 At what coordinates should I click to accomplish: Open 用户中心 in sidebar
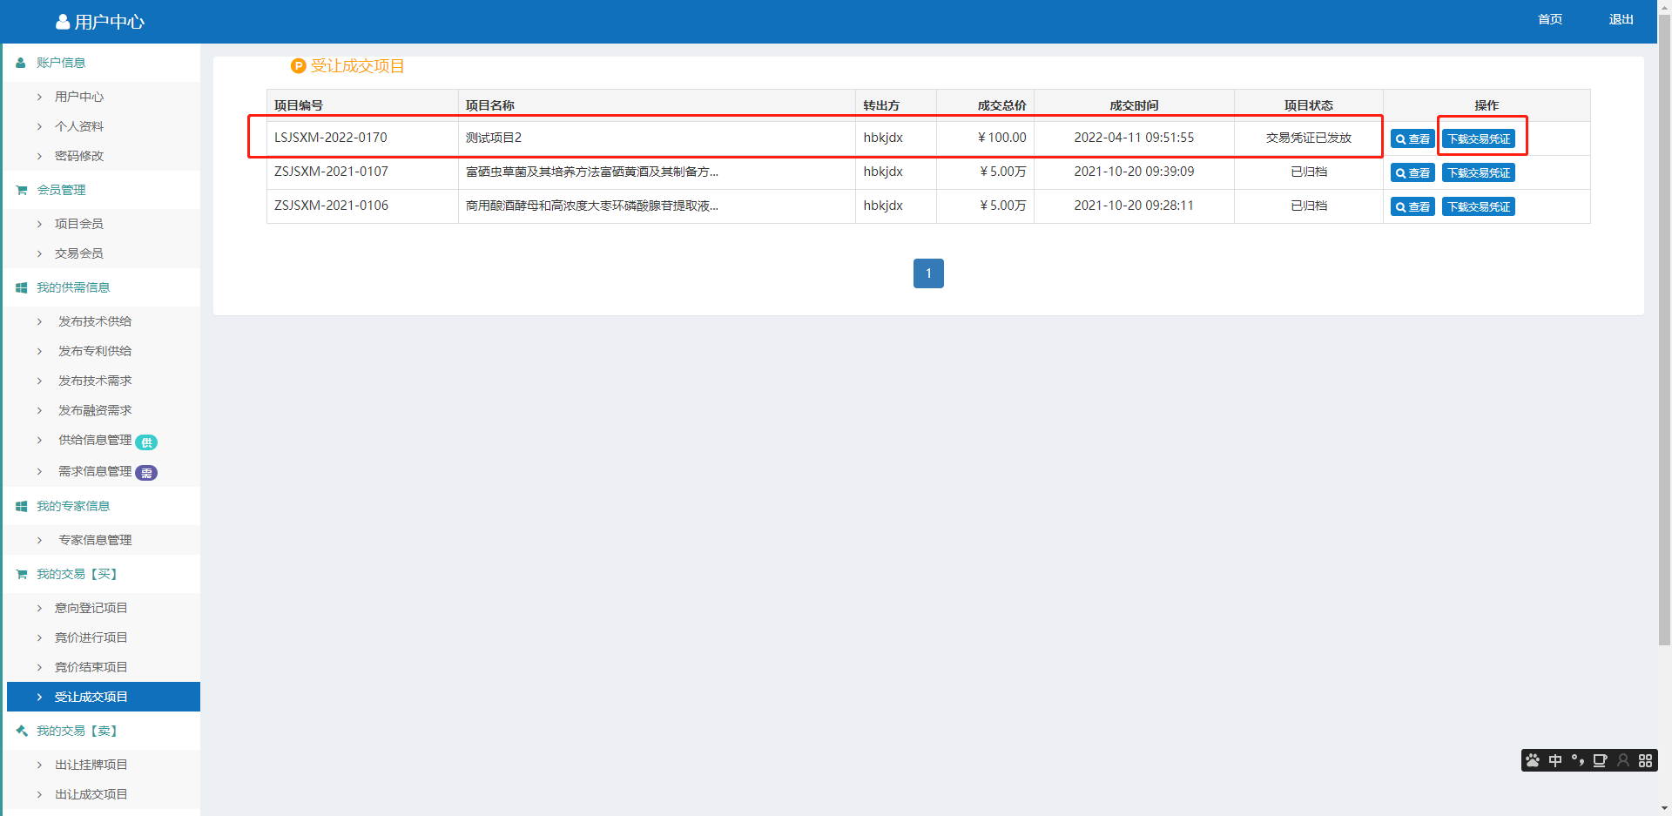(79, 97)
